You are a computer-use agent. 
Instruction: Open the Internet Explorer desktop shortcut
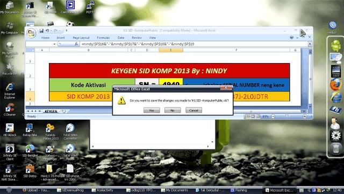(10, 91)
